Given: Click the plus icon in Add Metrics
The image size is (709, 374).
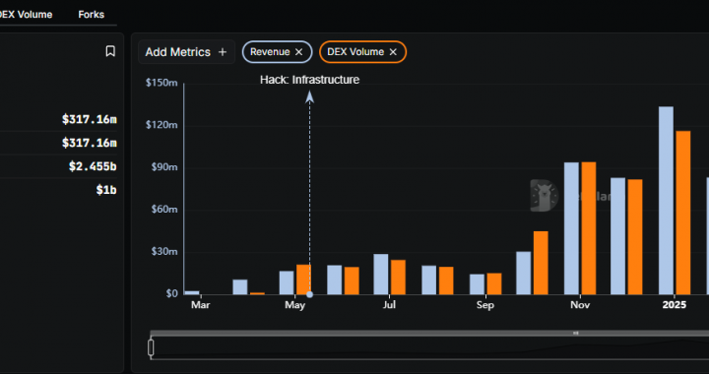Looking at the screenshot, I should tap(222, 52).
